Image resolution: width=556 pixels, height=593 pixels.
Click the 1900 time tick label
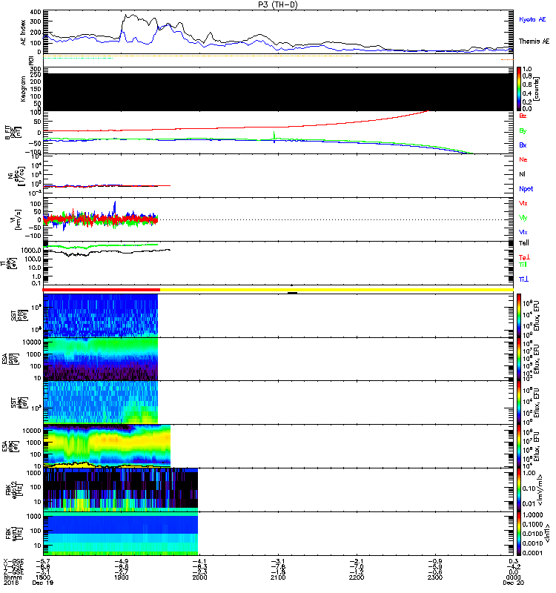coord(121,577)
